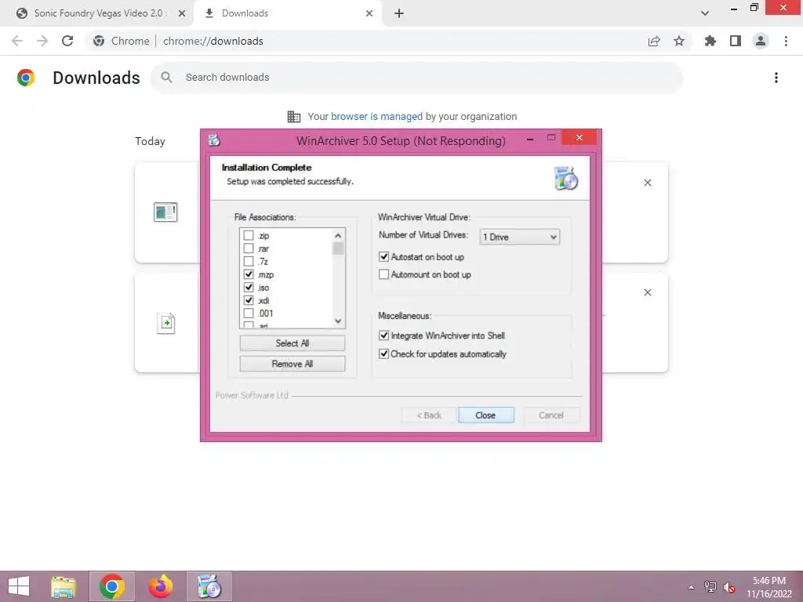Viewport: 803px width, 602px height.
Task: Click Close button in setup dialog
Action: (x=485, y=415)
